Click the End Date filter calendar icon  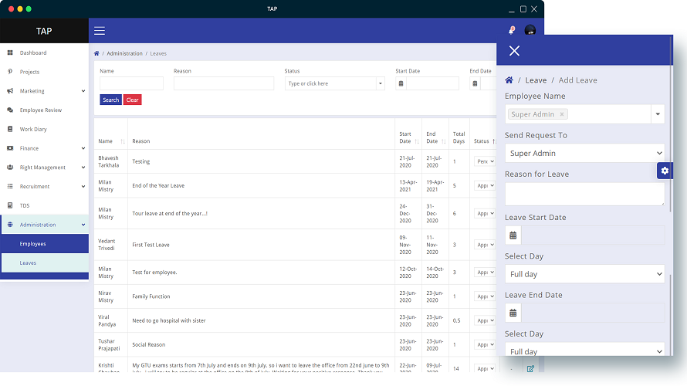pyautogui.click(x=475, y=83)
